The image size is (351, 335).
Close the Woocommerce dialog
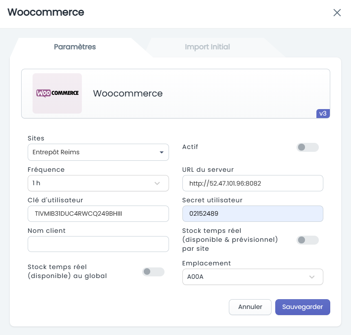click(337, 13)
